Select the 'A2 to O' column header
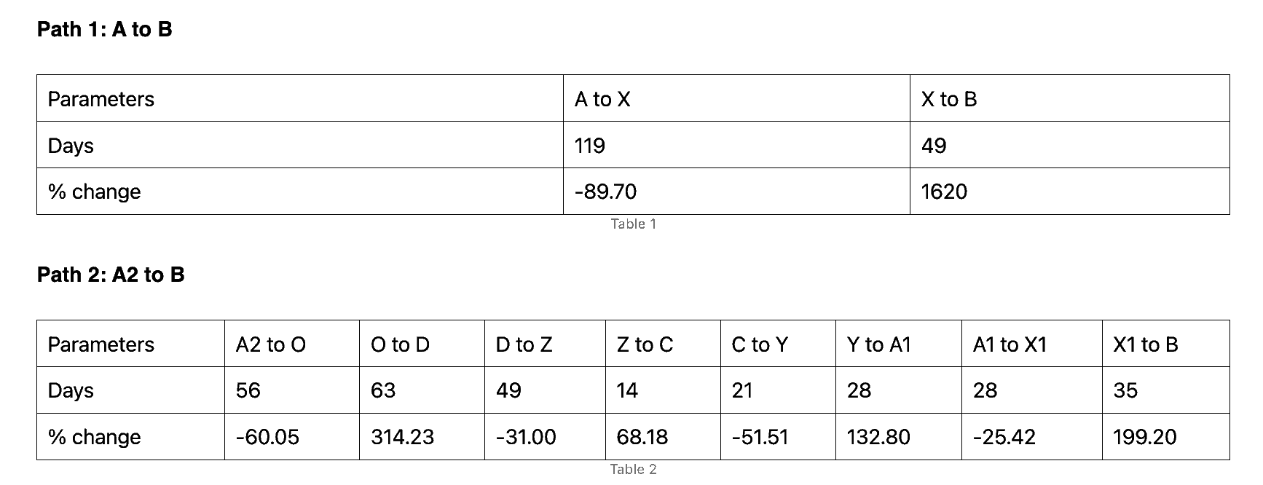 pos(291,344)
